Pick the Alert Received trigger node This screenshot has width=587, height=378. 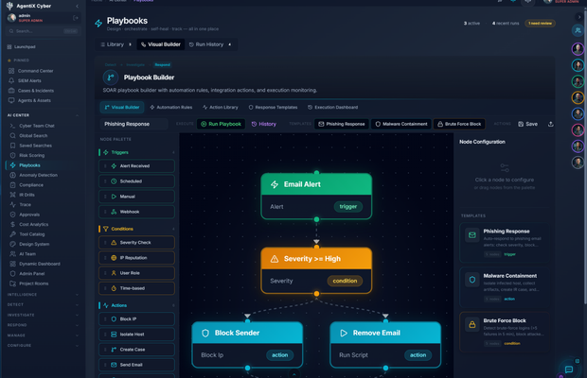pos(136,165)
